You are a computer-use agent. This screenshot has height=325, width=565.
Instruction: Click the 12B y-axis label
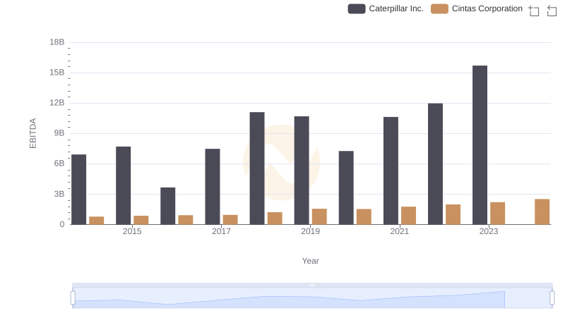(x=57, y=103)
